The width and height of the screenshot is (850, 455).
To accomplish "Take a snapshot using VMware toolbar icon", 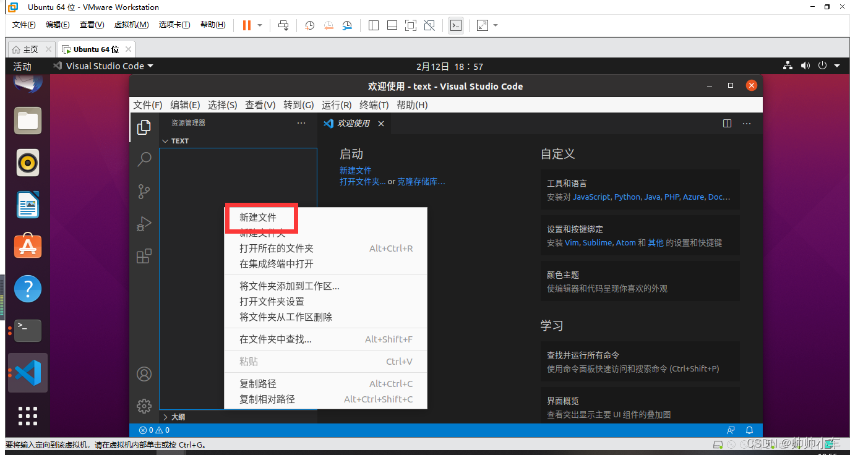I will [x=310, y=25].
